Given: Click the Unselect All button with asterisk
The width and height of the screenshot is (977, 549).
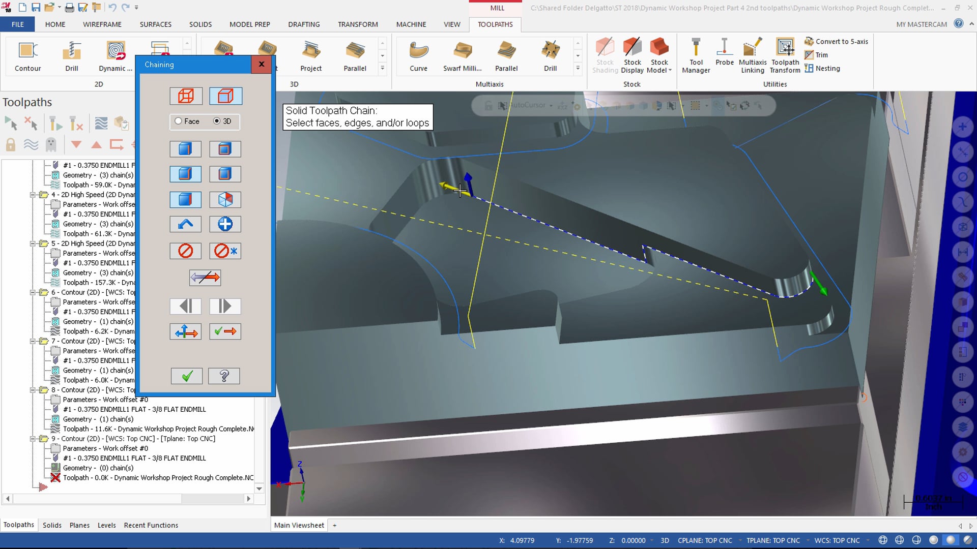Looking at the screenshot, I should click(x=225, y=251).
